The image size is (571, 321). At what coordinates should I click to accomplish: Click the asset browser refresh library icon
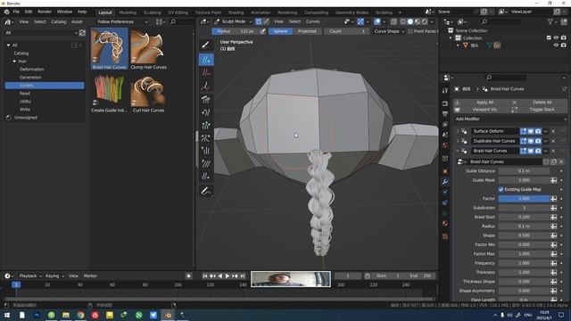pyautogui.click(x=82, y=33)
